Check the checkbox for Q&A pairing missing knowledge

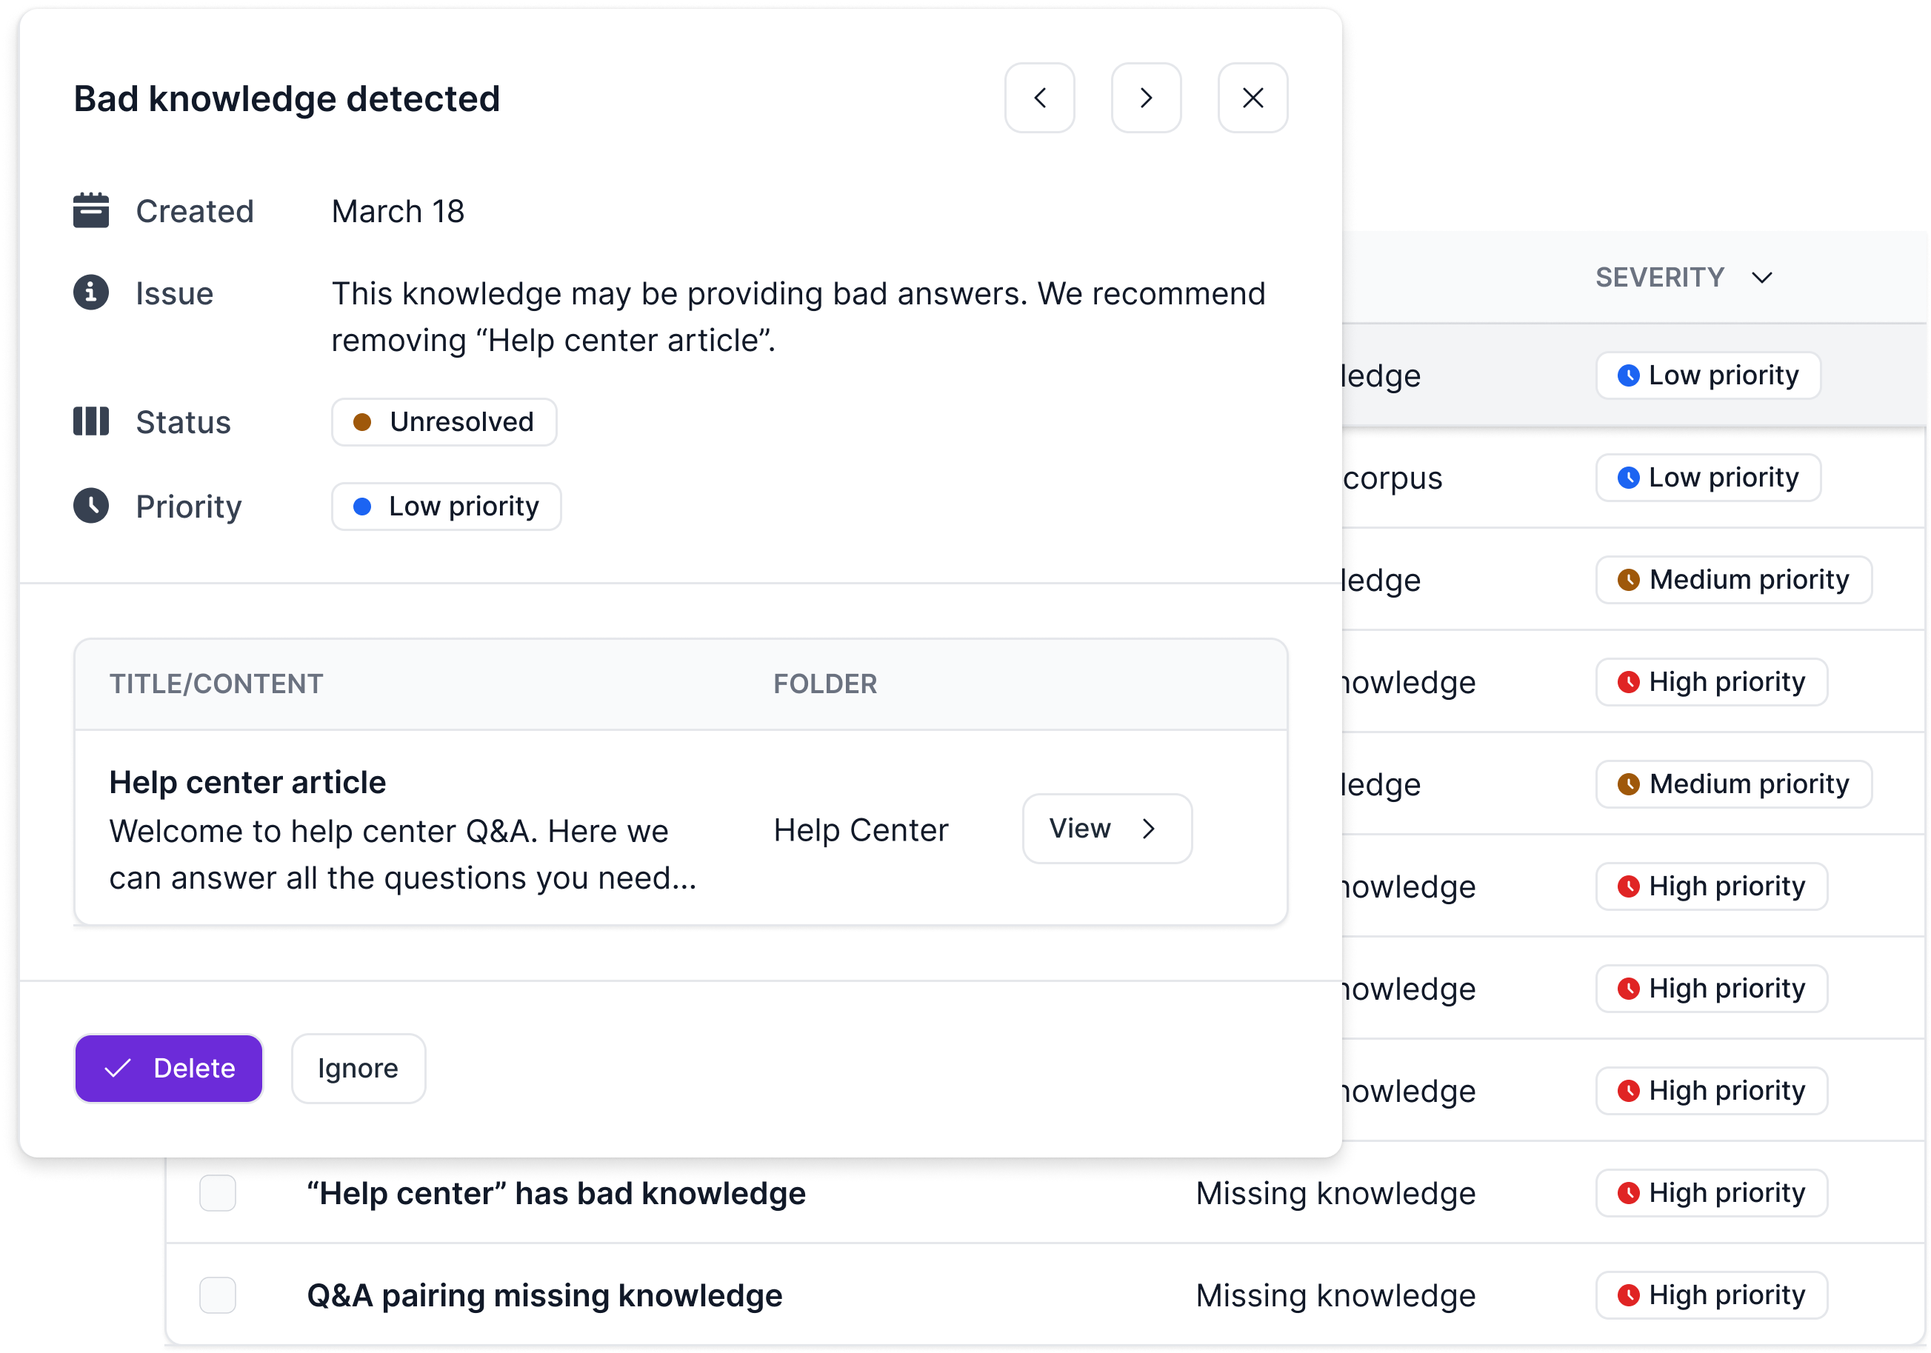click(218, 1295)
